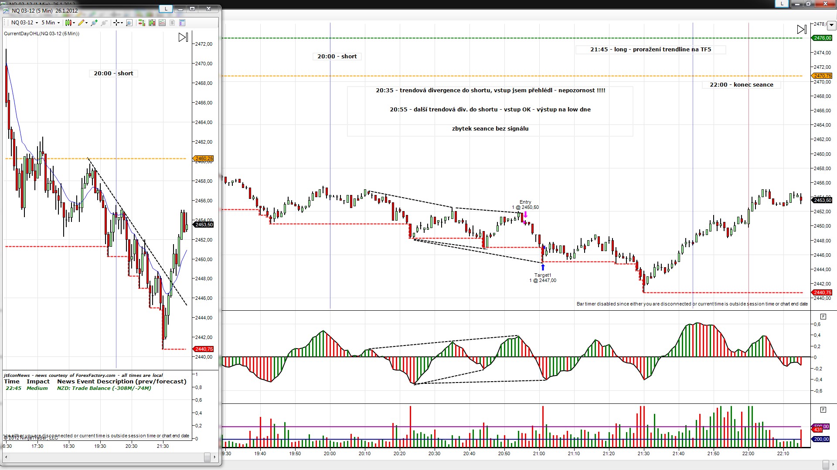Image resolution: width=837 pixels, height=470 pixels.
Task: Open the crosshair cursor type dropdown
Action: click(118, 23)
